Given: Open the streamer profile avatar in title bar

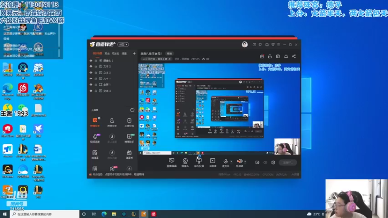Looking at the screenshot, I should [244, 44].
